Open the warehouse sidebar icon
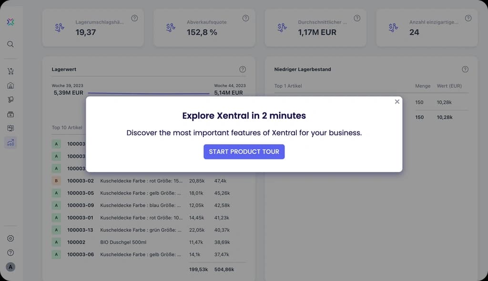488x281 pixels. coord(10,86)
